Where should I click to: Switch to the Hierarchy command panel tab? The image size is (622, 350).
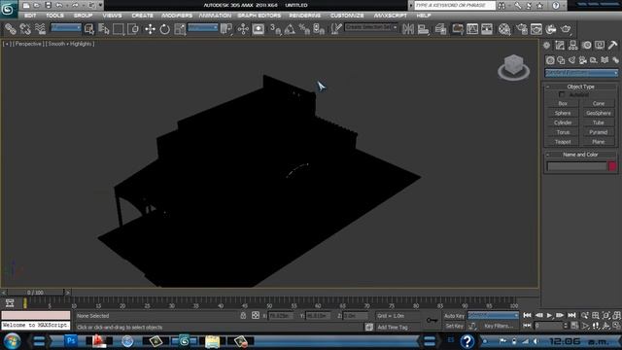(572, 46)
